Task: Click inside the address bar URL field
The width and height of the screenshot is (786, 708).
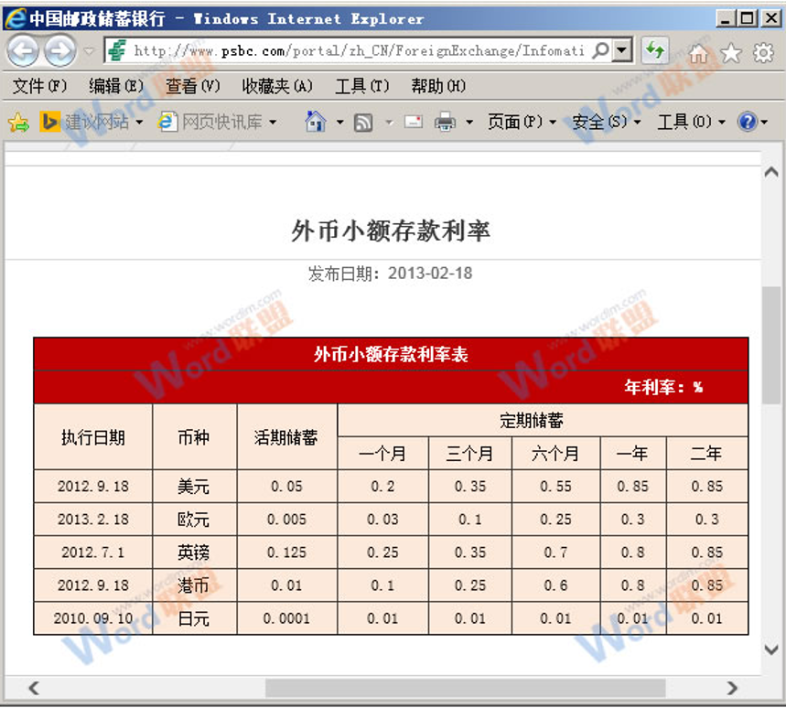Action: point(348,52)
